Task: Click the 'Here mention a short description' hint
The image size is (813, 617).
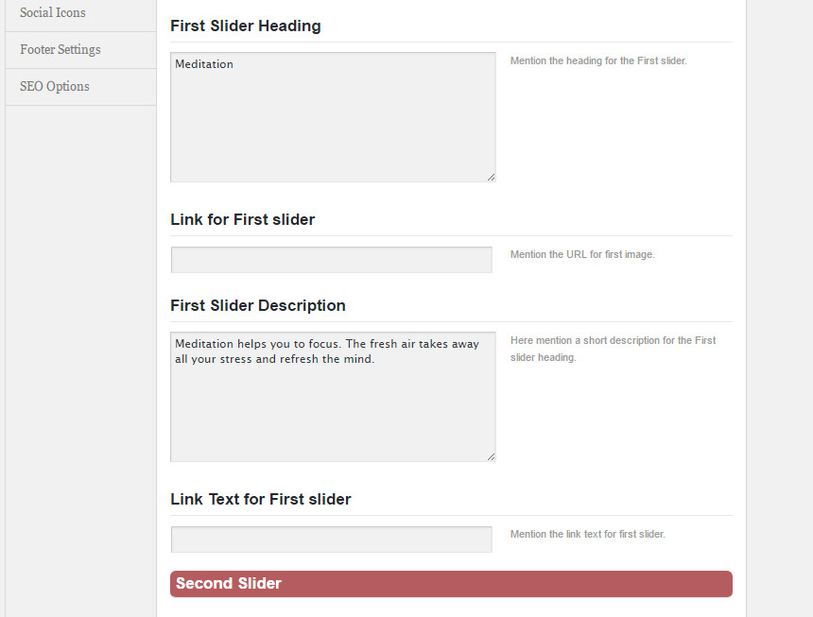Action: [x=613, y=349]
